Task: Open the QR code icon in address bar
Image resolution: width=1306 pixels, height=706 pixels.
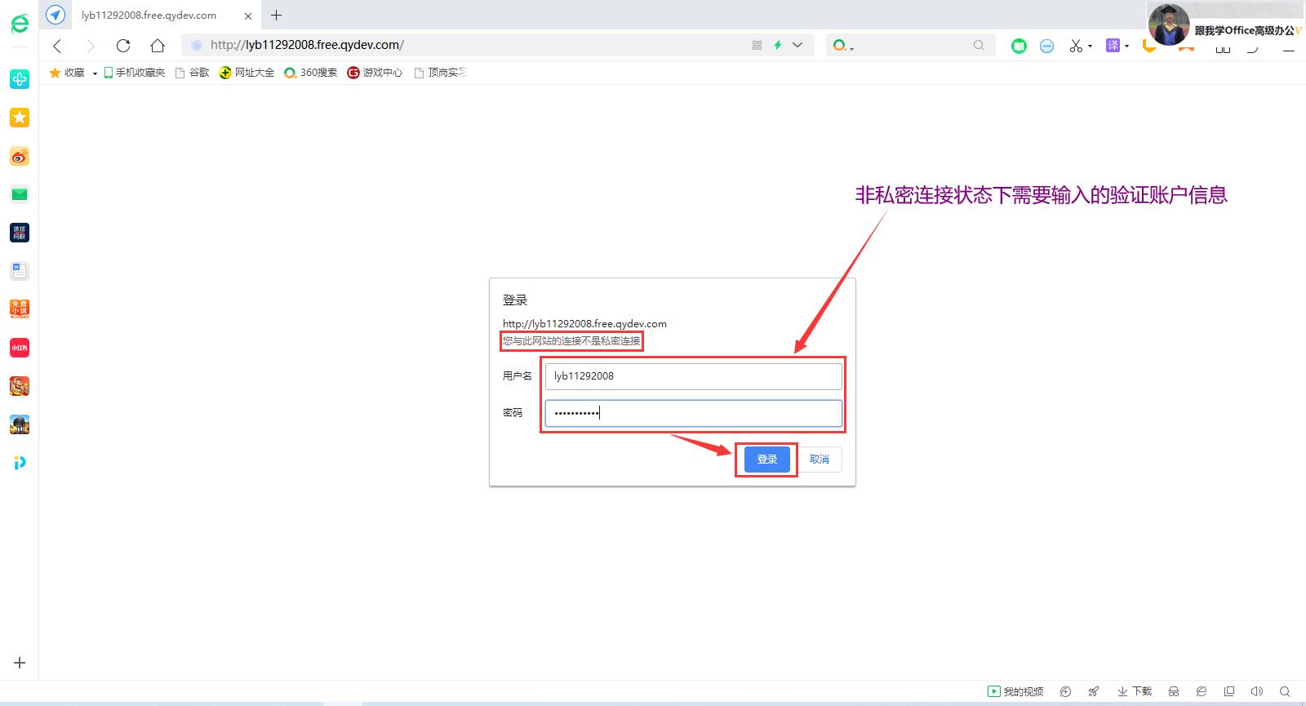Action: (757, 46)
